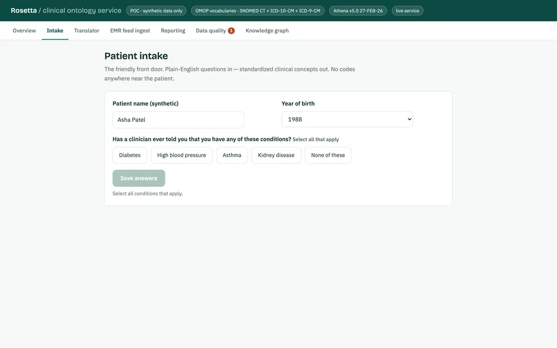This screenshot has height=348, width=557.
Task: Click the clinician conditions question text
Action: coord(202,139)
